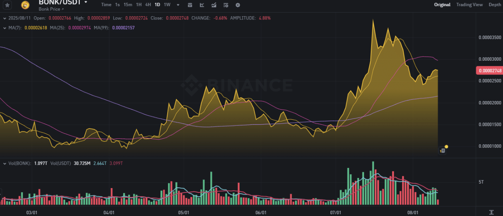Image resolution: width=503 pixels, height=216 pixels.
Task: Click the yellow marker dot near latest candle
Action: coord(446,146)
